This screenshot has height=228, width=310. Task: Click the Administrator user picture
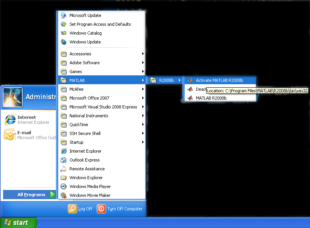[x=13, y=97]
